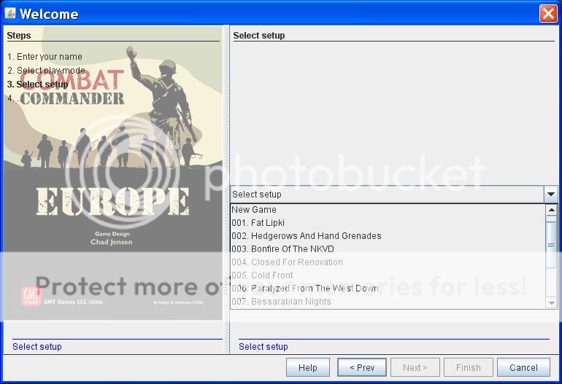562x384 pixels.
Task: Click the GMT Games logo on cover
Action: (x=31, y=296)
